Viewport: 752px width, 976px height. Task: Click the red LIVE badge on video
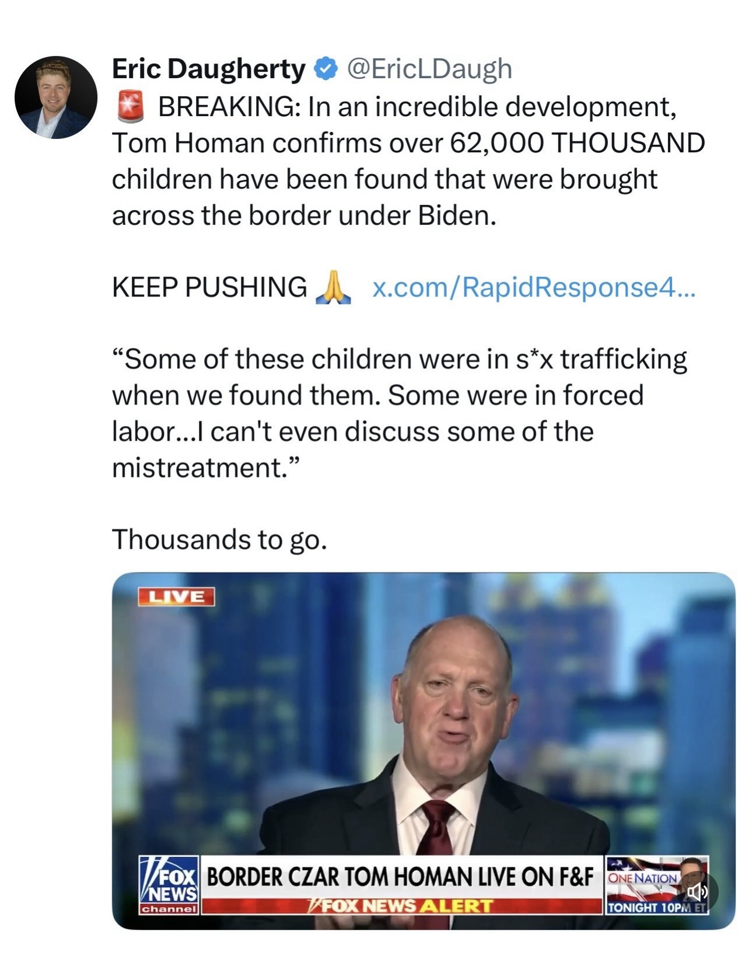(x=176, y=597)
